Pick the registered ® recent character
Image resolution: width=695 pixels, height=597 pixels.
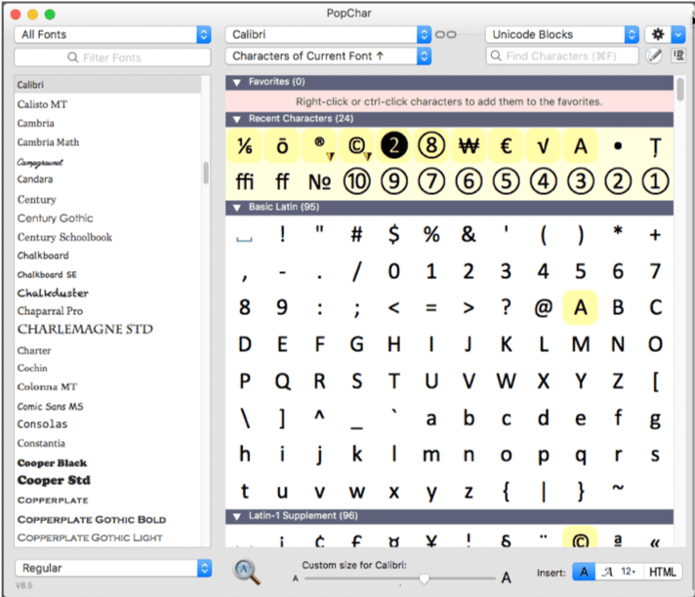coord(319,145)
